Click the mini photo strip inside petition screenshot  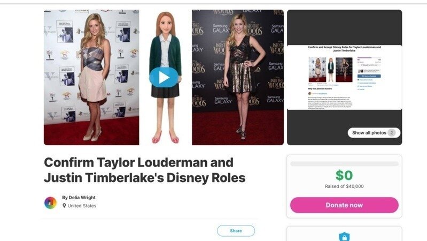[x=330, y=70]
